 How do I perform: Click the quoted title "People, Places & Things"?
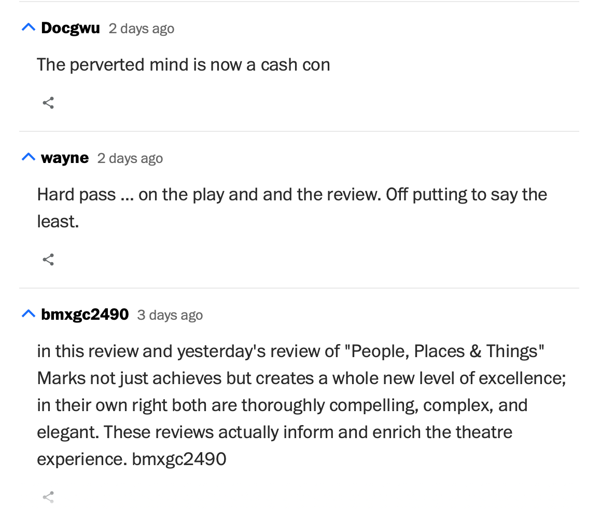444,351
